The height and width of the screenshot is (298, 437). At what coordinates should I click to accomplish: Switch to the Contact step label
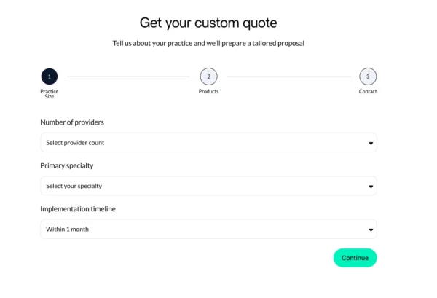pyautogui.click(x=368, y=92)
